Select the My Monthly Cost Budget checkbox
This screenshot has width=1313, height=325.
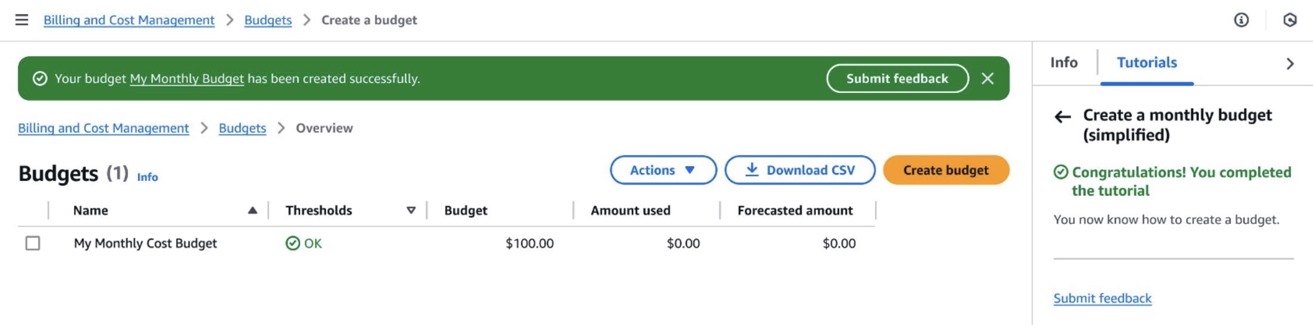[33, 243]
